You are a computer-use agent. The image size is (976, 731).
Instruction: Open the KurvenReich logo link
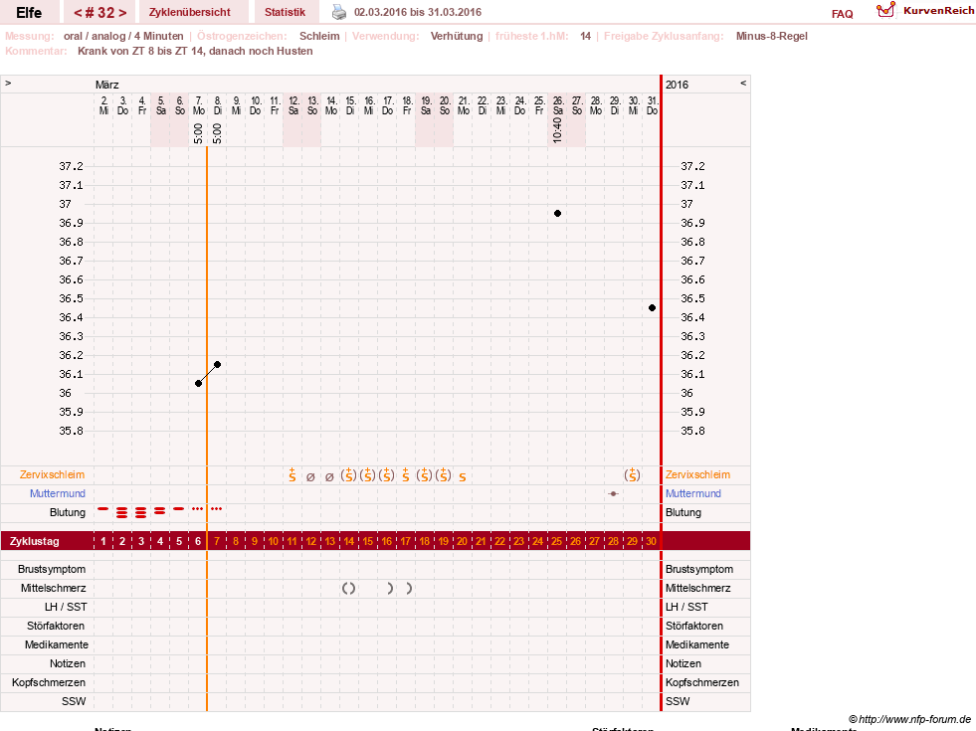(x=925, y=11)
